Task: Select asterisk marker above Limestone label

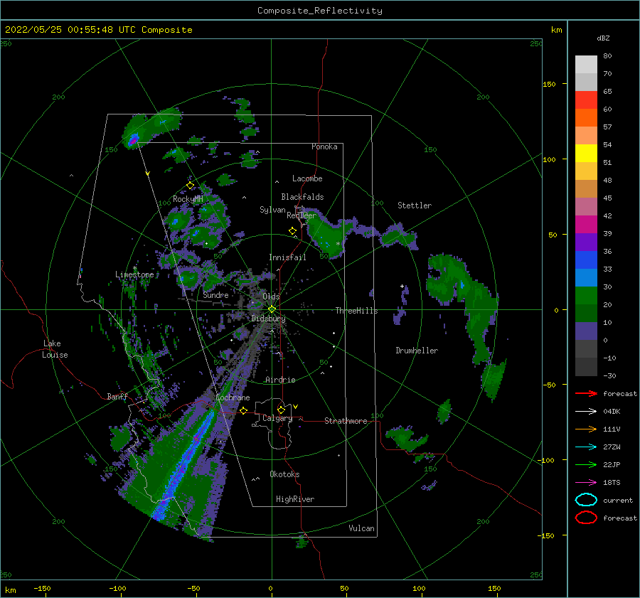Action: (x=134, y=268)
